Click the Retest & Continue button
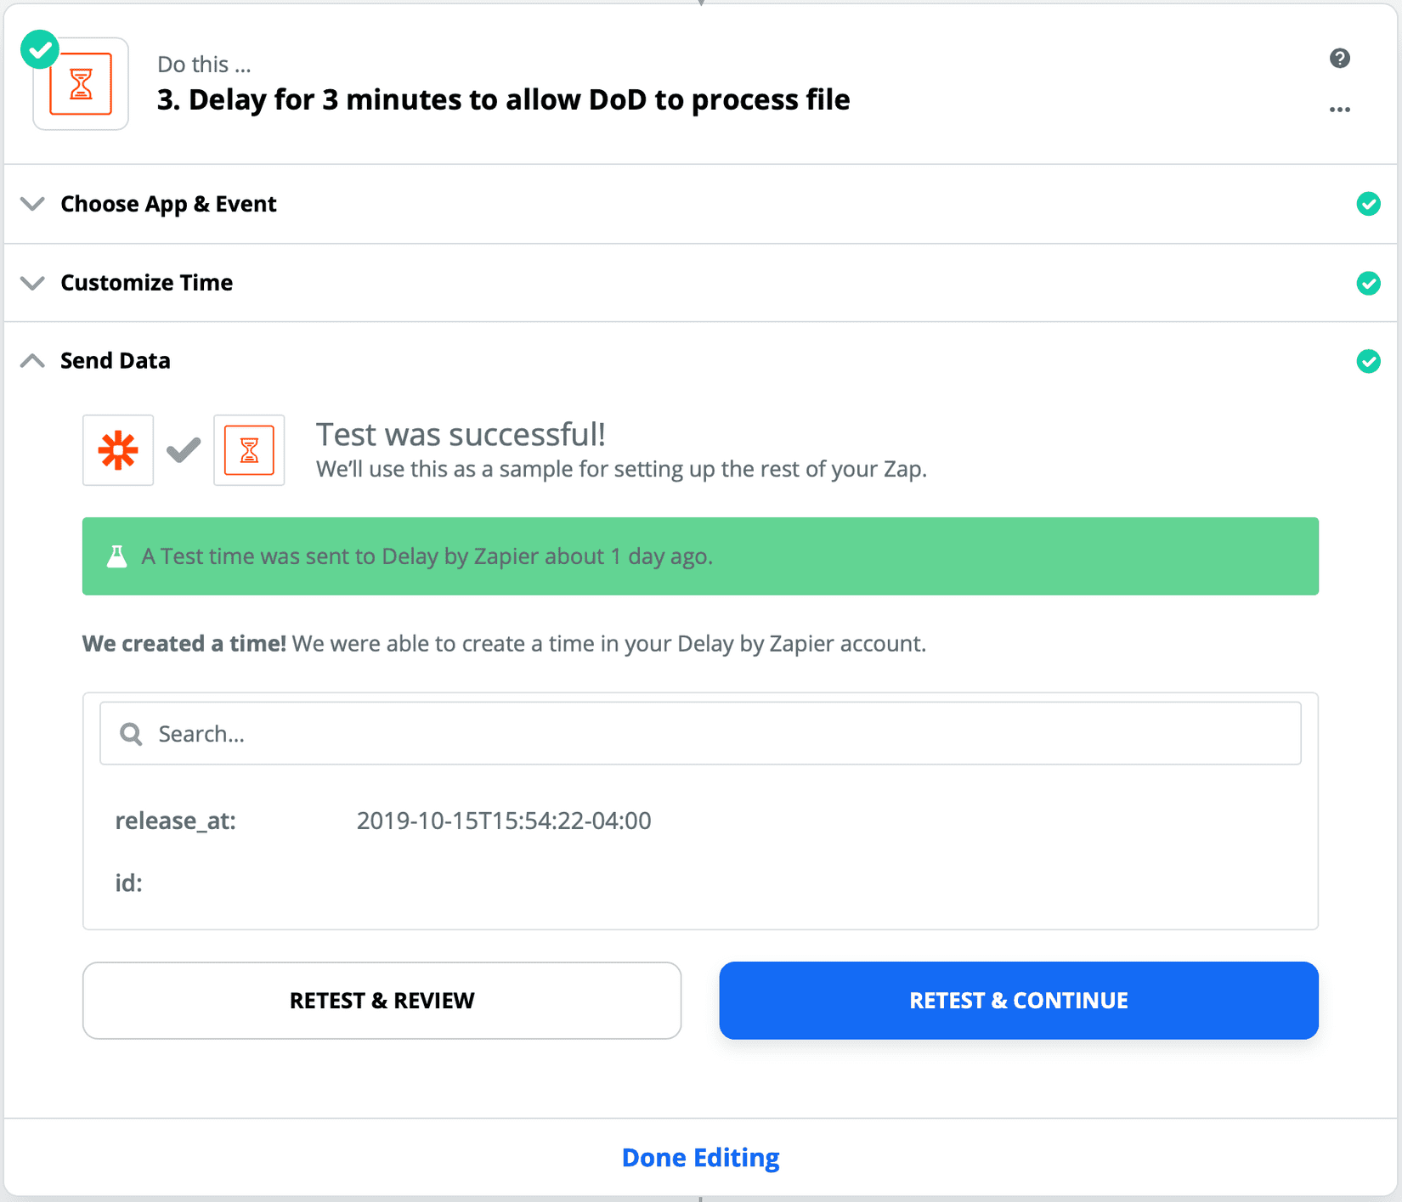This screenshot has width=1402, height=1202. click(x=1018, y=1000)
